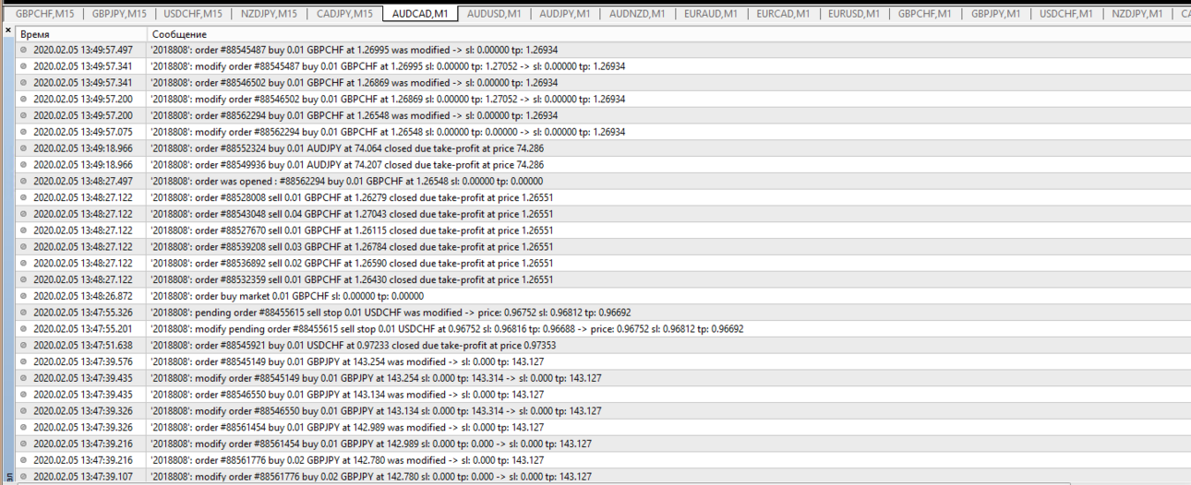This screenshot has width=1191, height=485.
Task: Switch to the GBPCHF,M15 chart tab
Action: coord(44,14)
